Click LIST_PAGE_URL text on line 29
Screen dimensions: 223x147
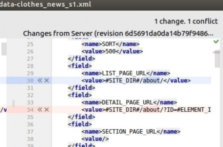[124, 73]
